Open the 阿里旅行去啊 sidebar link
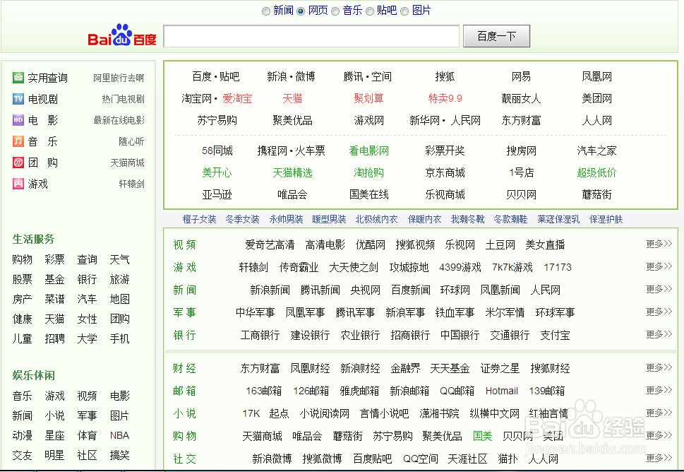The height and width of the screenshot is (472, 684). tap(119, 78)
